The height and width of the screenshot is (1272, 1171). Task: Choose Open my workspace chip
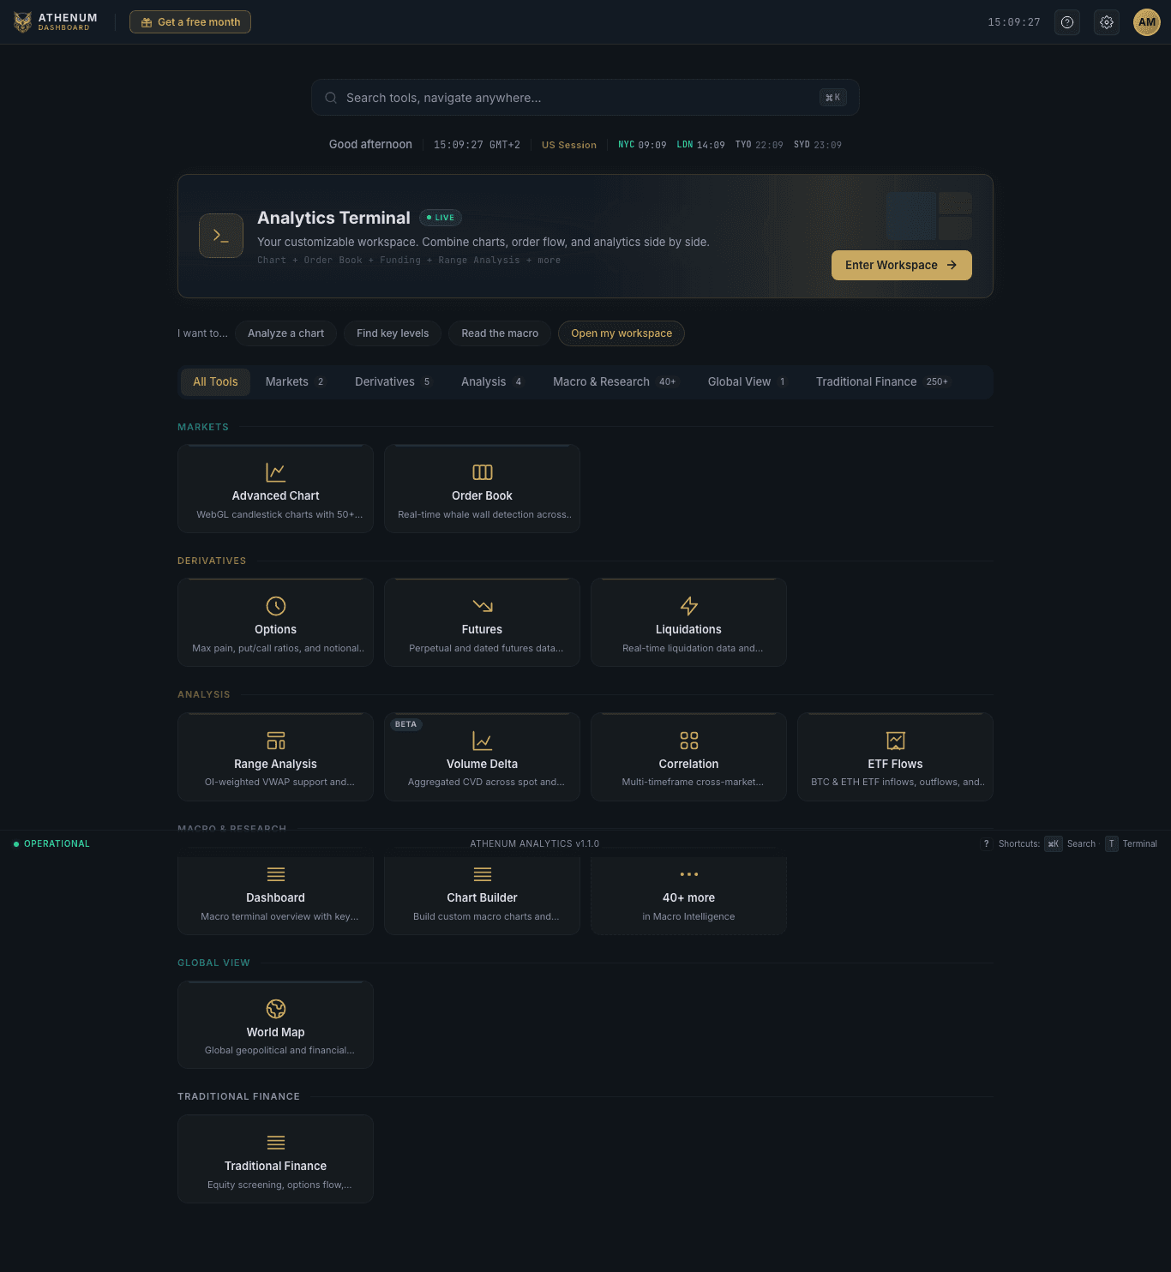(x=622, y=333)
